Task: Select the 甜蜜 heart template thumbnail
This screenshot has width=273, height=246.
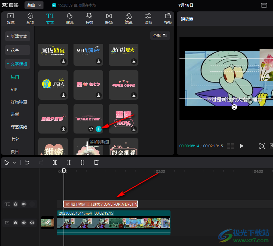Action: pyautogui.click(x=53, y=146)
